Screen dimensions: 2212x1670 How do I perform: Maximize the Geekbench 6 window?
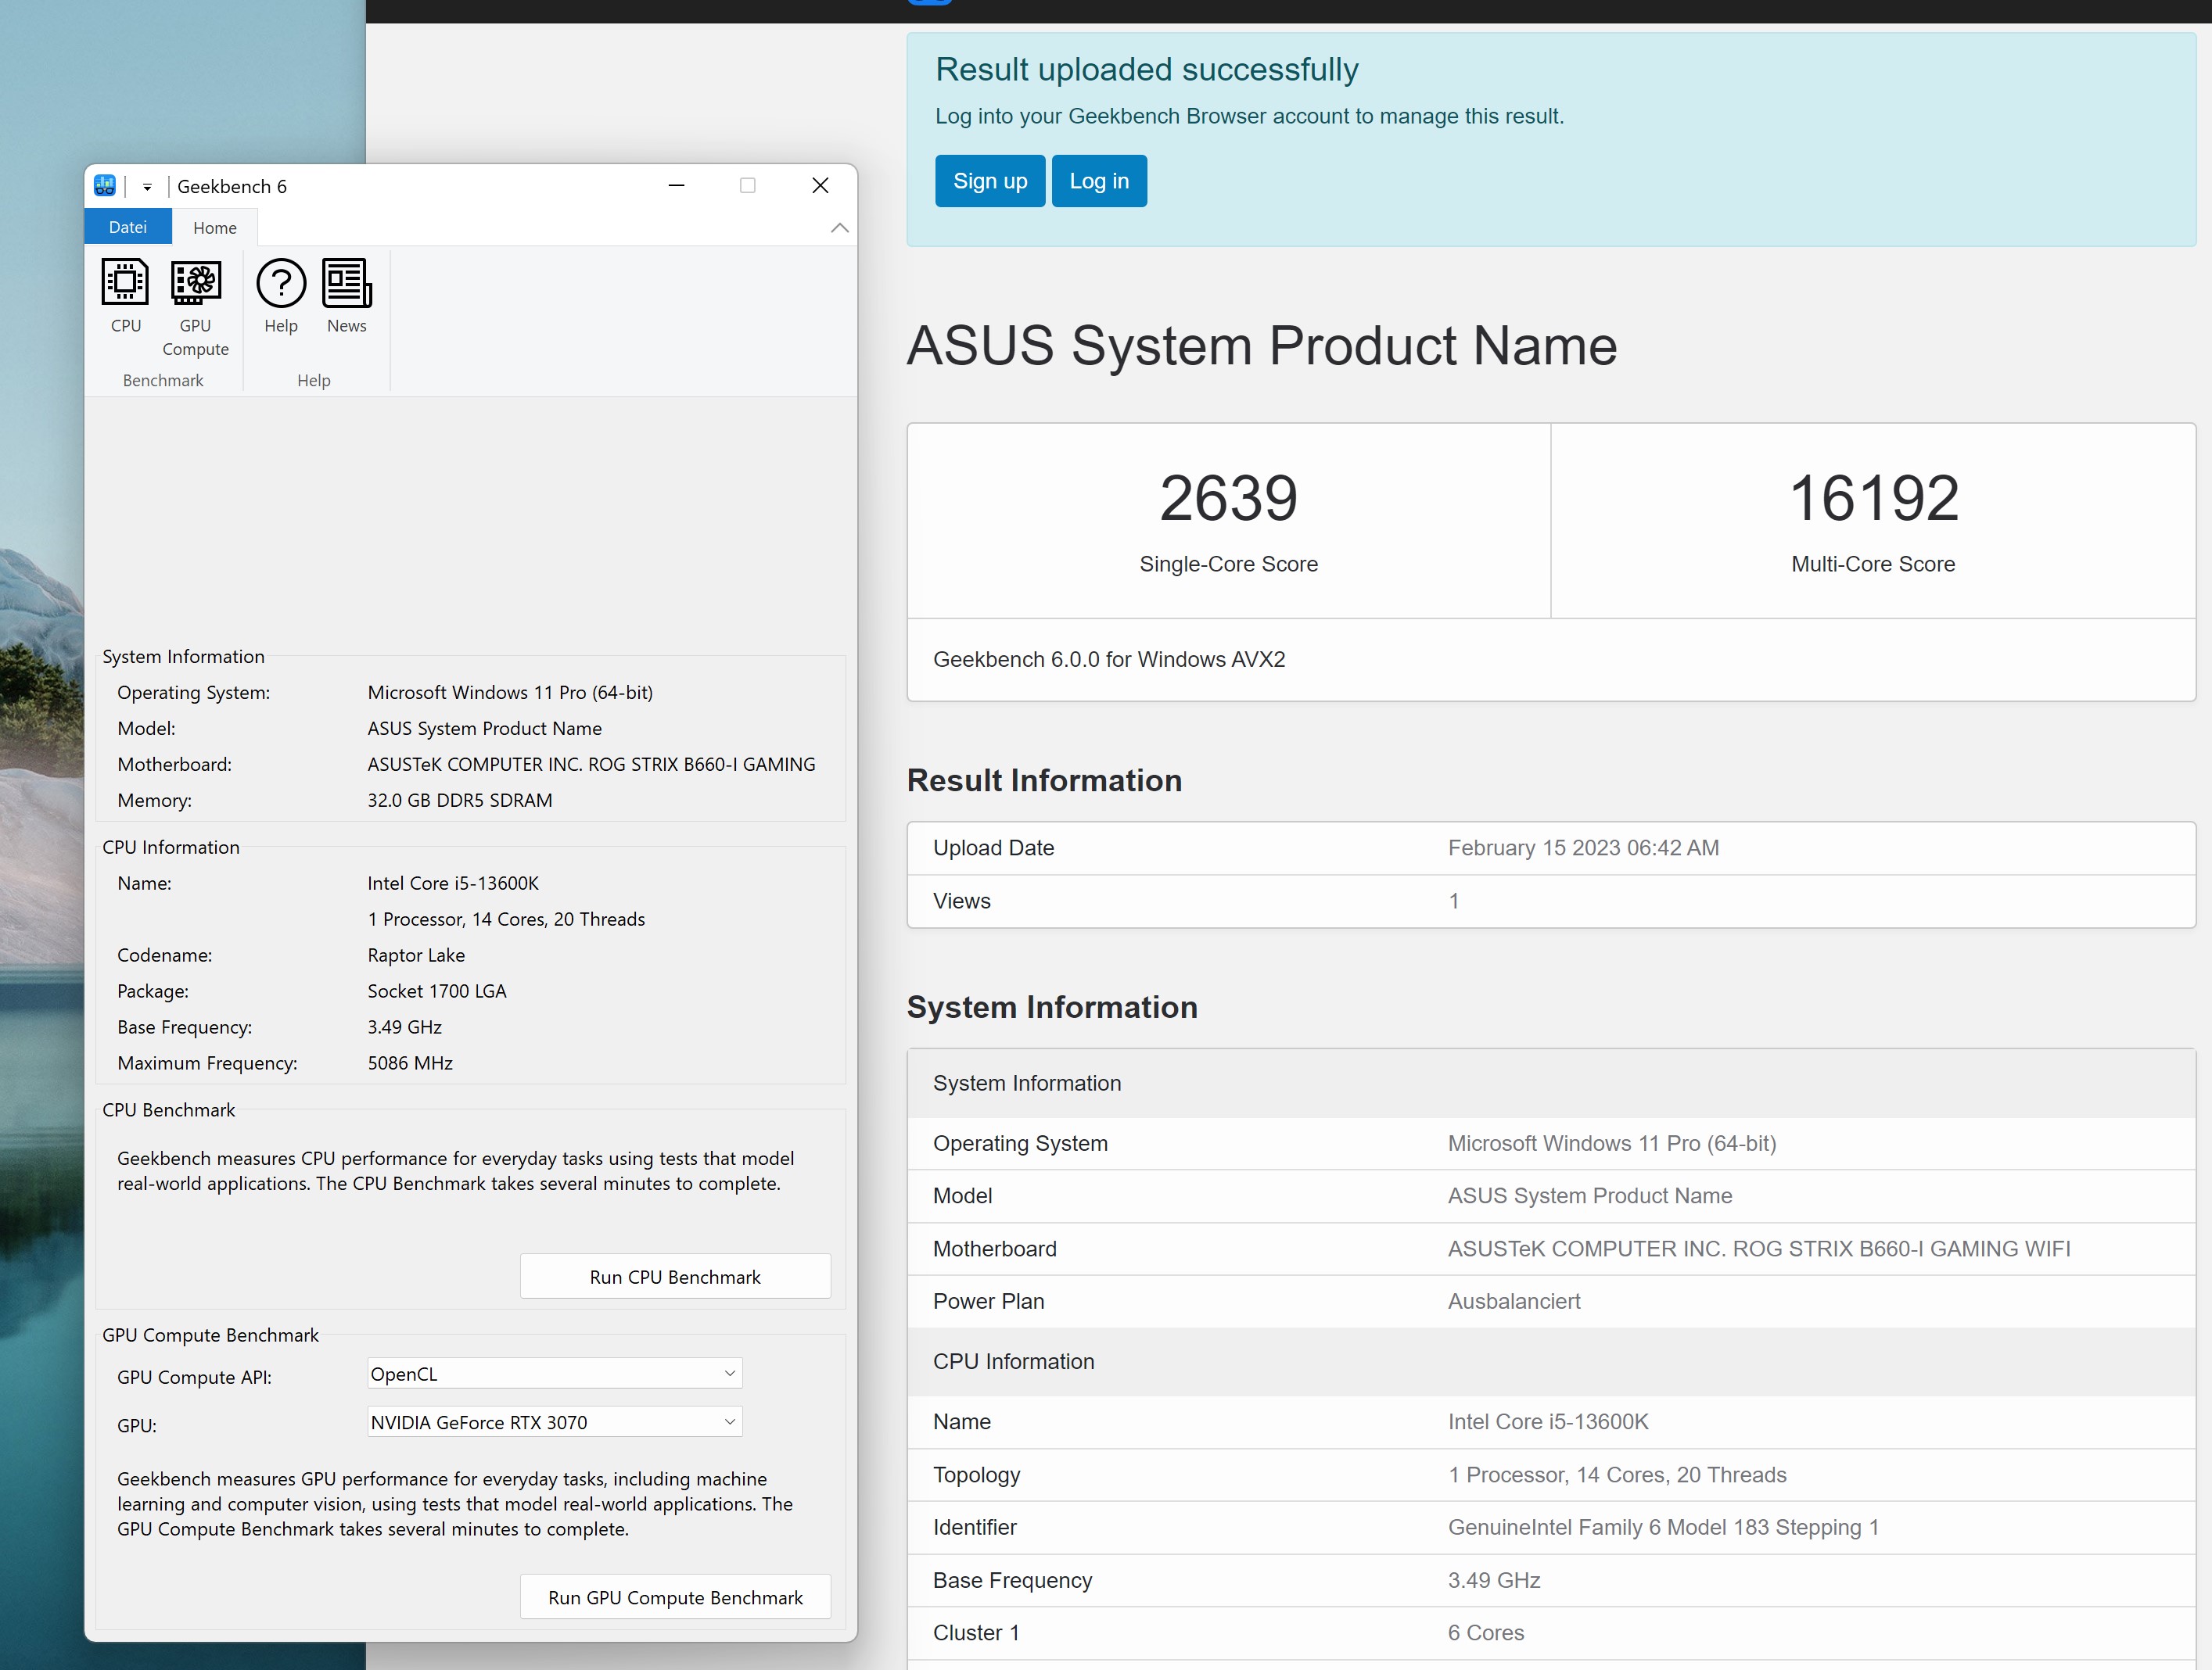tap(748, 186)
